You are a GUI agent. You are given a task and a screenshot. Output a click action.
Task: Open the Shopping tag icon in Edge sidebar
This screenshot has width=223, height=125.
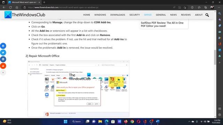pyautogui.click(x=220, y=26)
